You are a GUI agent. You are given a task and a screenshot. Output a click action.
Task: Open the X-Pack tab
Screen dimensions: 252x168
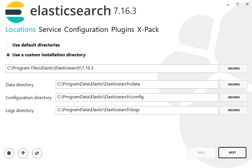pos(148,29)
